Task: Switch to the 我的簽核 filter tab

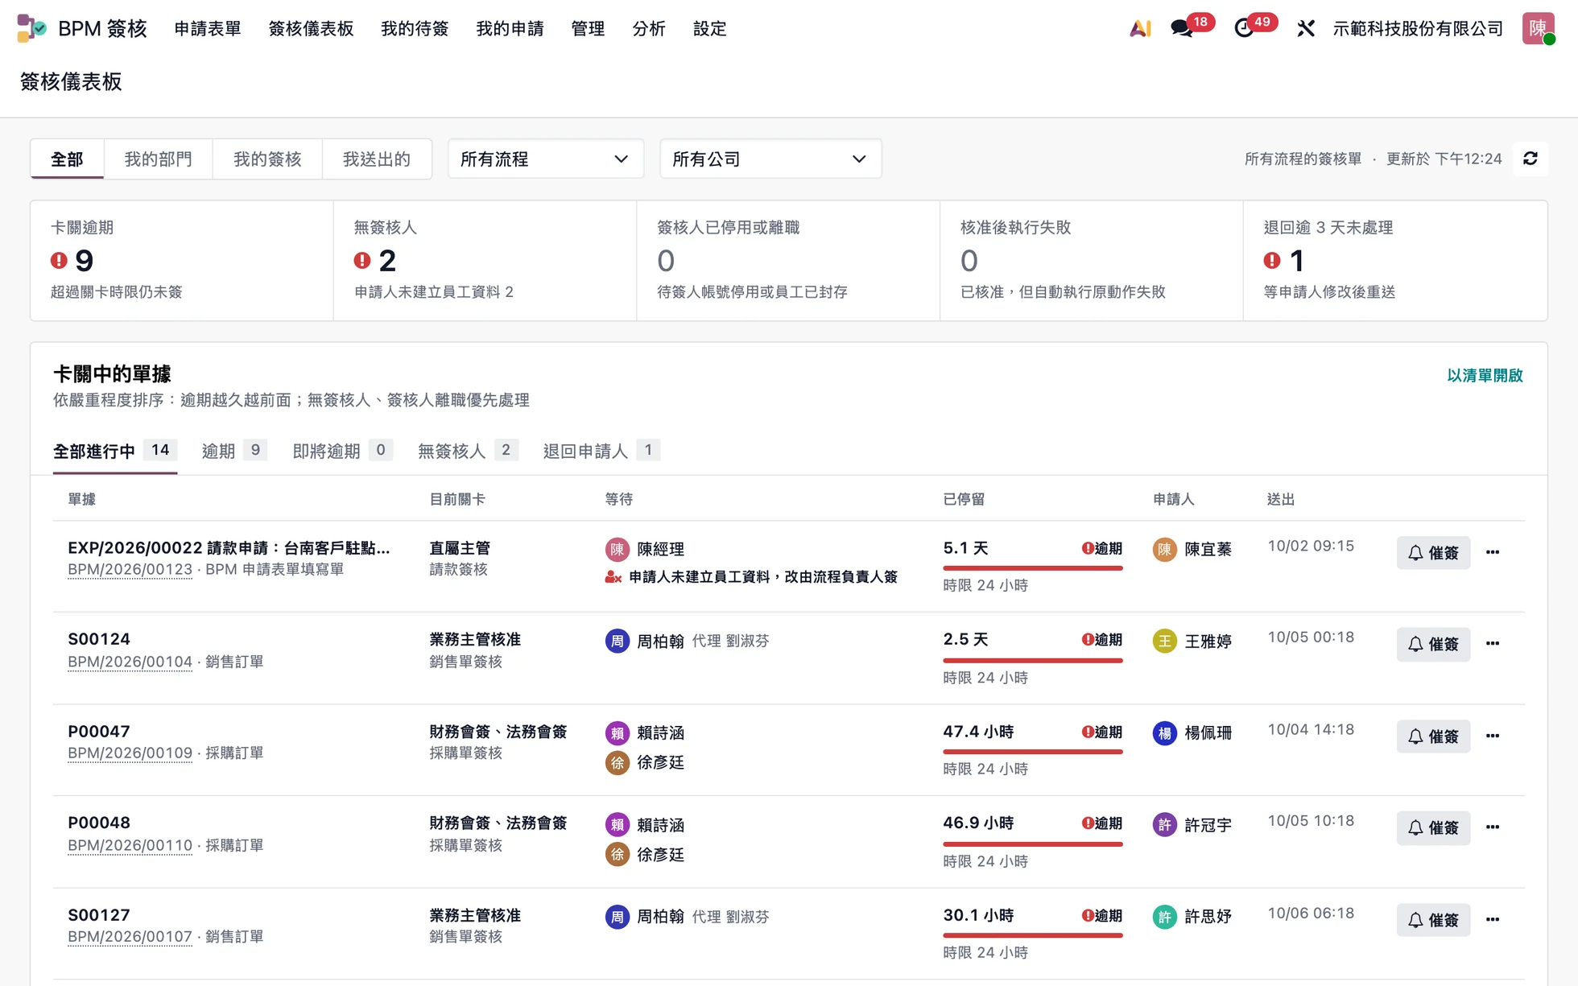Action: tap(267, 159)
